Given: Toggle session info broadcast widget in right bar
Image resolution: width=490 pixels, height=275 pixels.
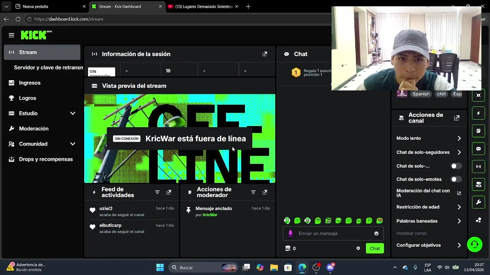Looking at the screenshot, I should point(479,167).
